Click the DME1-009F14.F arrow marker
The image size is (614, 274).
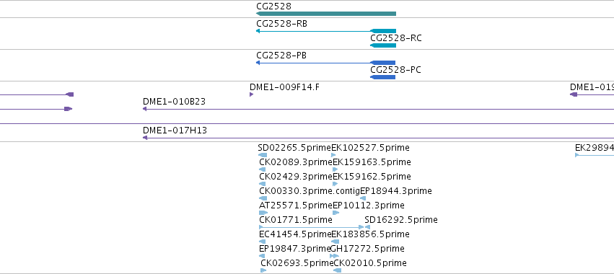pyautogui.click(x=251, y=94)
